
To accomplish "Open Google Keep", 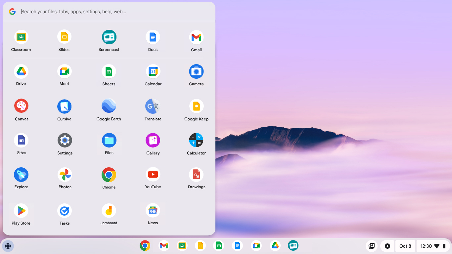I will pyautogui.click(x=196, y=106).
